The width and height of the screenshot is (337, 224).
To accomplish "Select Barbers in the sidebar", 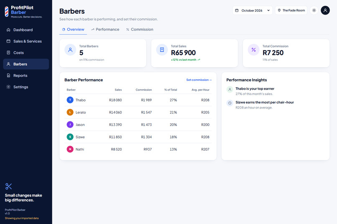I will point(26,64).
